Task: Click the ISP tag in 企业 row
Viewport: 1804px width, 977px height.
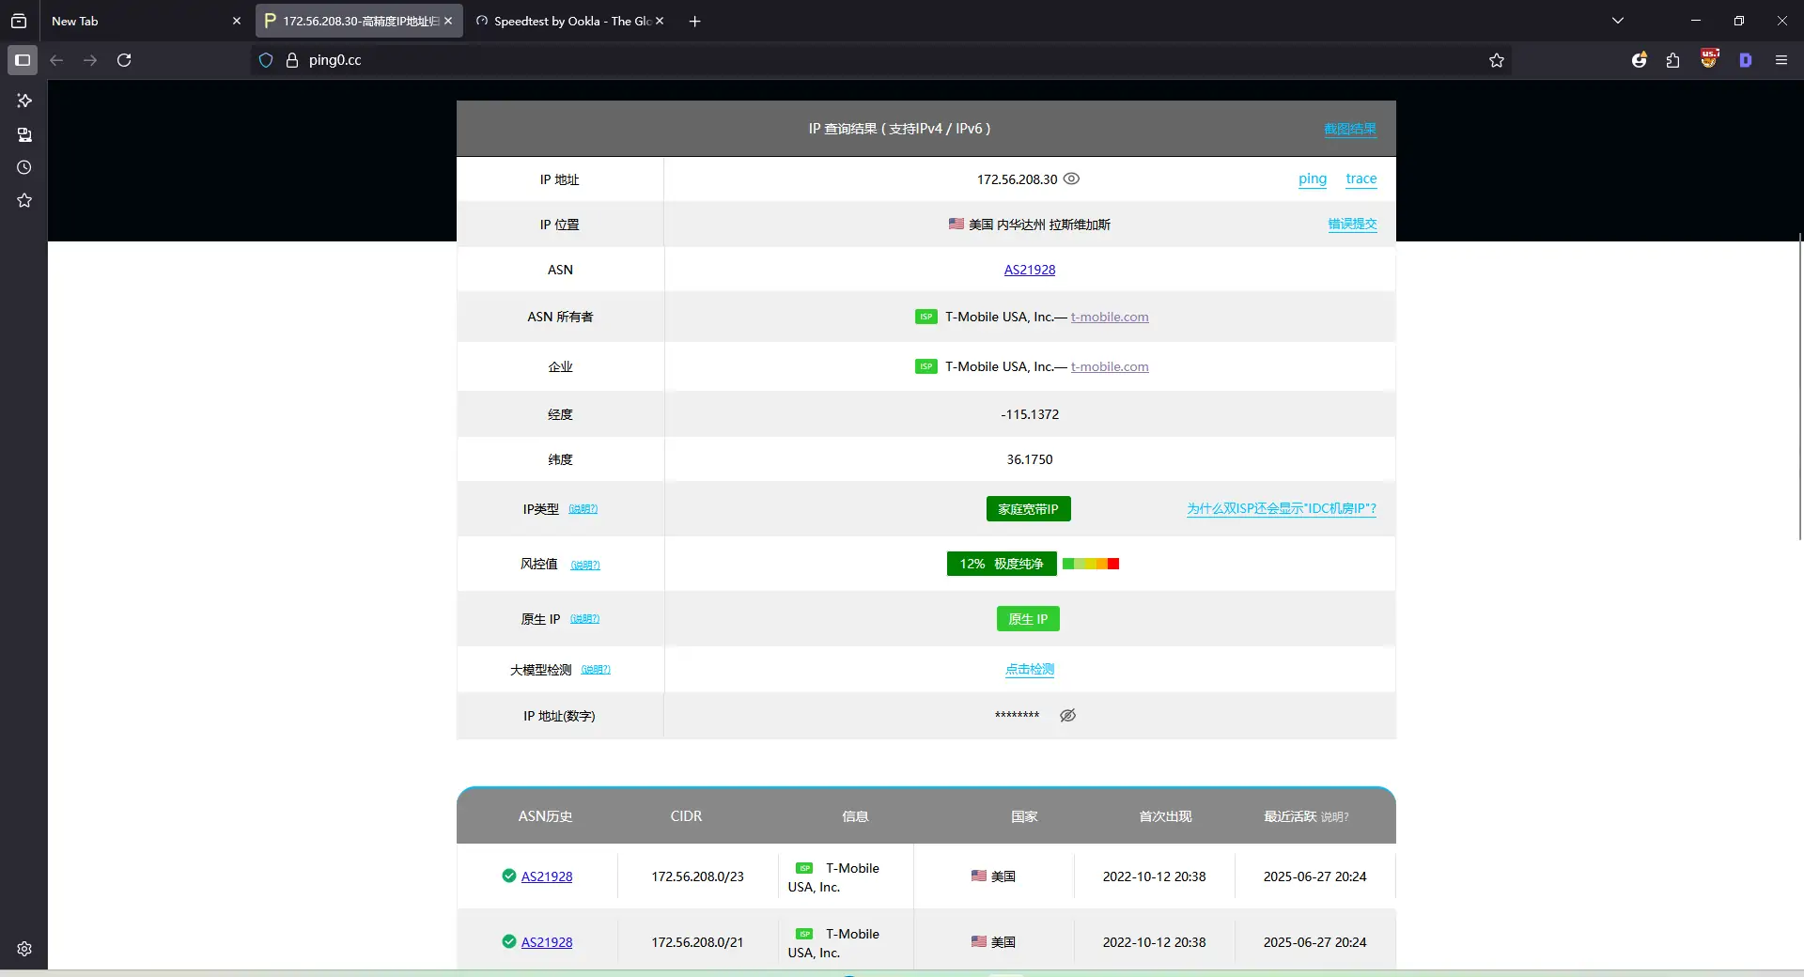Action: [926, 366]
